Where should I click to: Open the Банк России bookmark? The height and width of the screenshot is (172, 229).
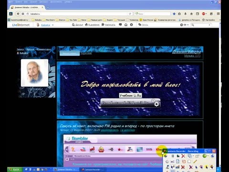click(x=146, y=20)
